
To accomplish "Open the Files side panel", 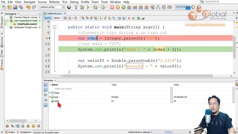I will 2,53.
